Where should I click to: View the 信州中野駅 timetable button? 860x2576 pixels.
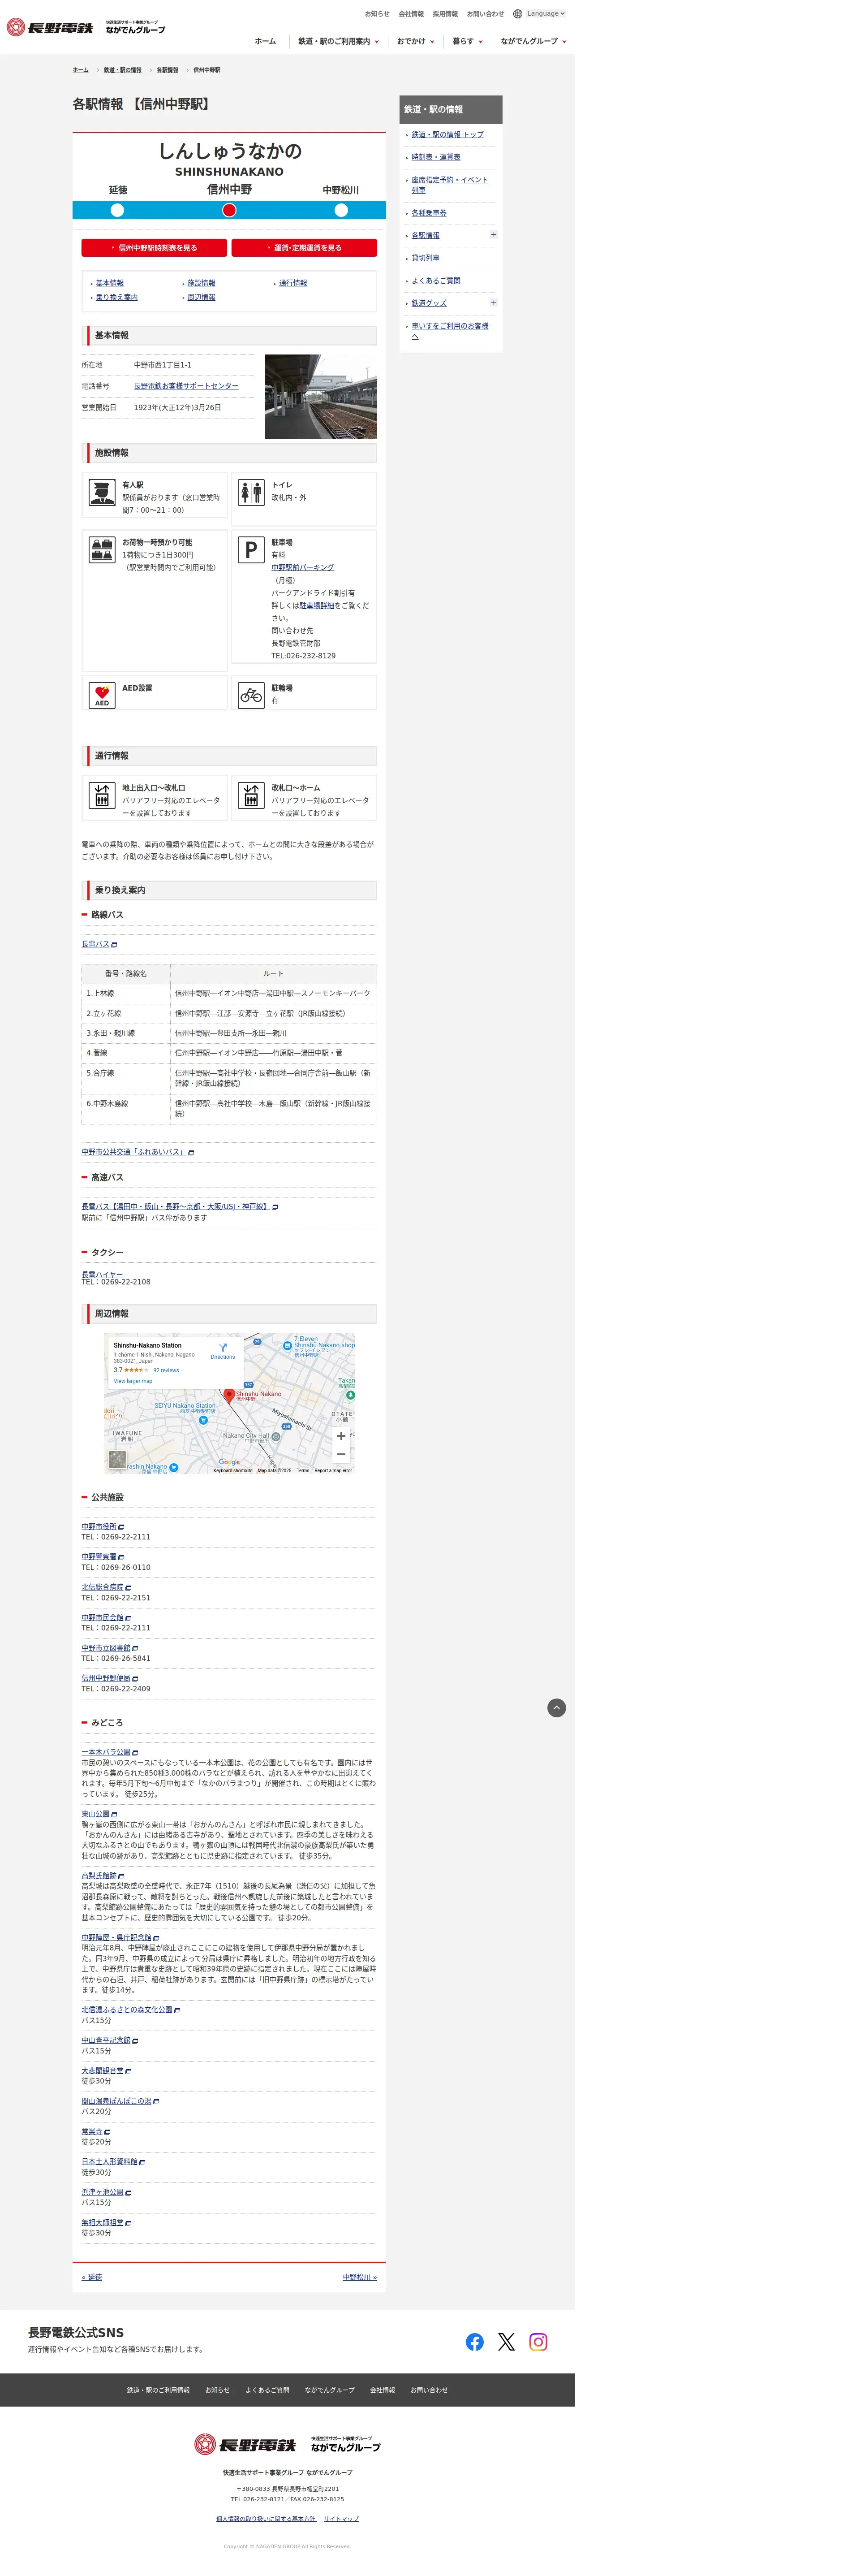click(154, 248)
